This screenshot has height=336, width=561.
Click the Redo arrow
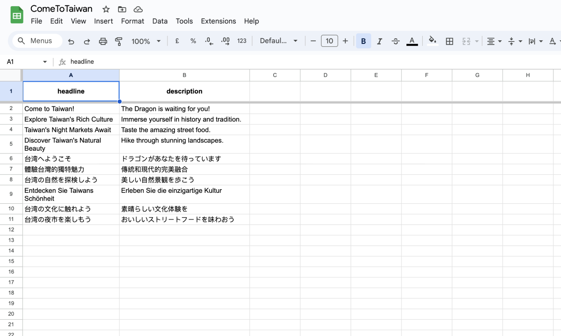click(87, 41)
